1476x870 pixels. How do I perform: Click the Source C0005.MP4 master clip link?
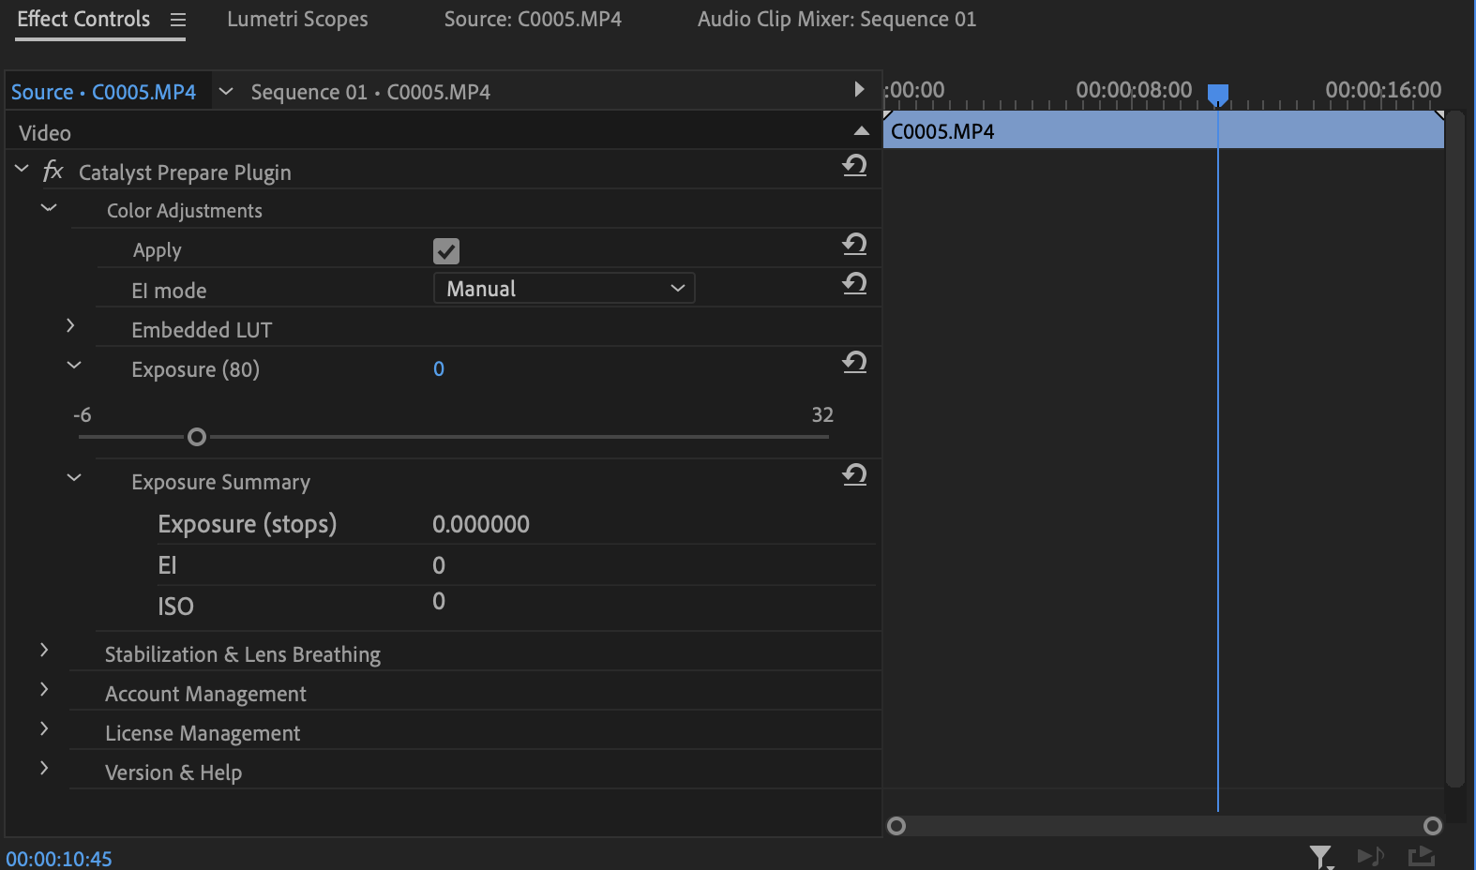pyautogui.click(x=103, y=92)
